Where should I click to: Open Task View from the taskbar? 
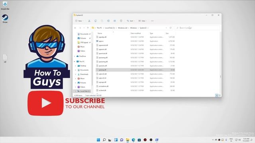pos(110,140)
